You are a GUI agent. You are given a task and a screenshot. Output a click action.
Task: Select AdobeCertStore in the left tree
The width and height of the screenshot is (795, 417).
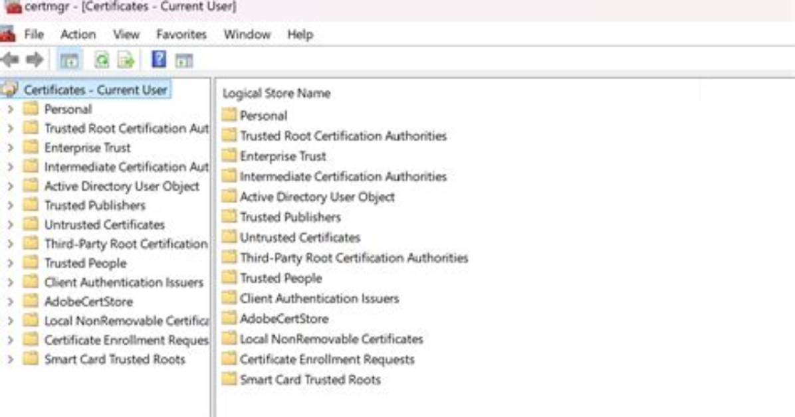tap(88, 301)
